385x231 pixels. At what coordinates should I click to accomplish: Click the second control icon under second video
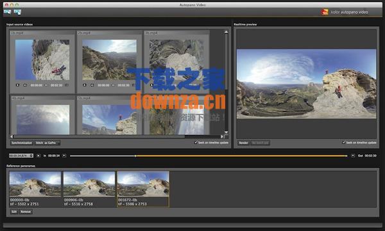point(92,85)
